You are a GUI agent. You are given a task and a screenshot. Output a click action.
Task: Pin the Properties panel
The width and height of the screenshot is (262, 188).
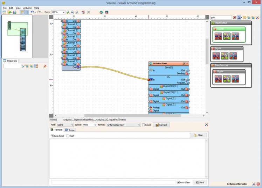pyautogui.click(x=45, y=66)
